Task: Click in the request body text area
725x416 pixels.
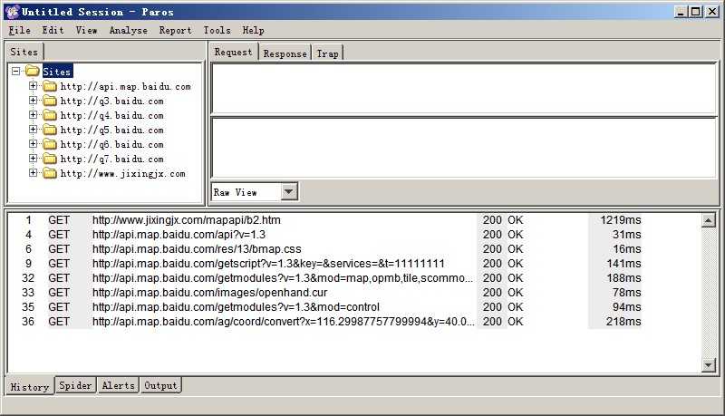Action: 463,148
